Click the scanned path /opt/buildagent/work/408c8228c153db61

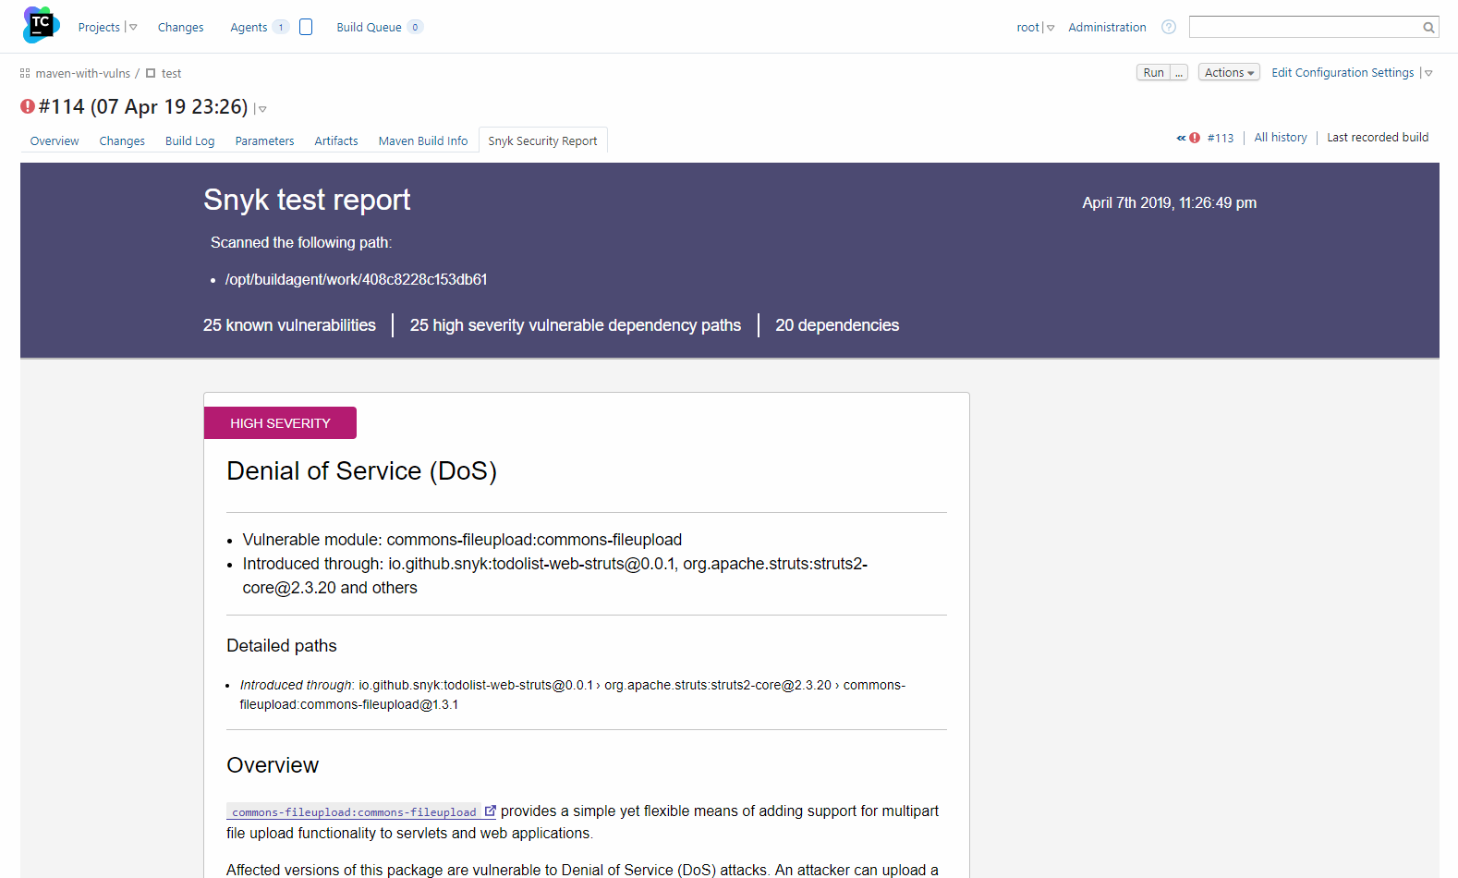click(356, 279)
